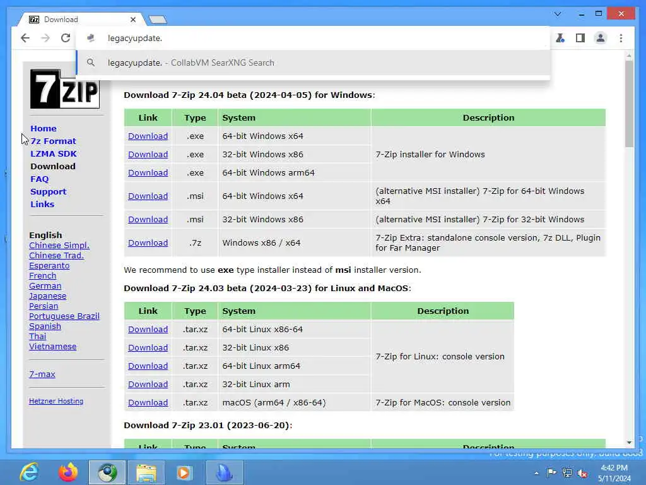Image resolution: width=646 pixels, height=485 pixels.
Task: Open the 7-max link
Action: tap(42, 374)
